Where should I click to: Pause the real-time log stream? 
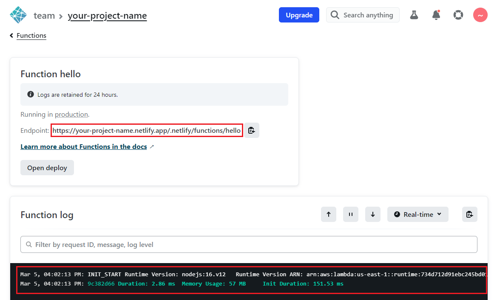pyautogui.click(x=350, y=214)
